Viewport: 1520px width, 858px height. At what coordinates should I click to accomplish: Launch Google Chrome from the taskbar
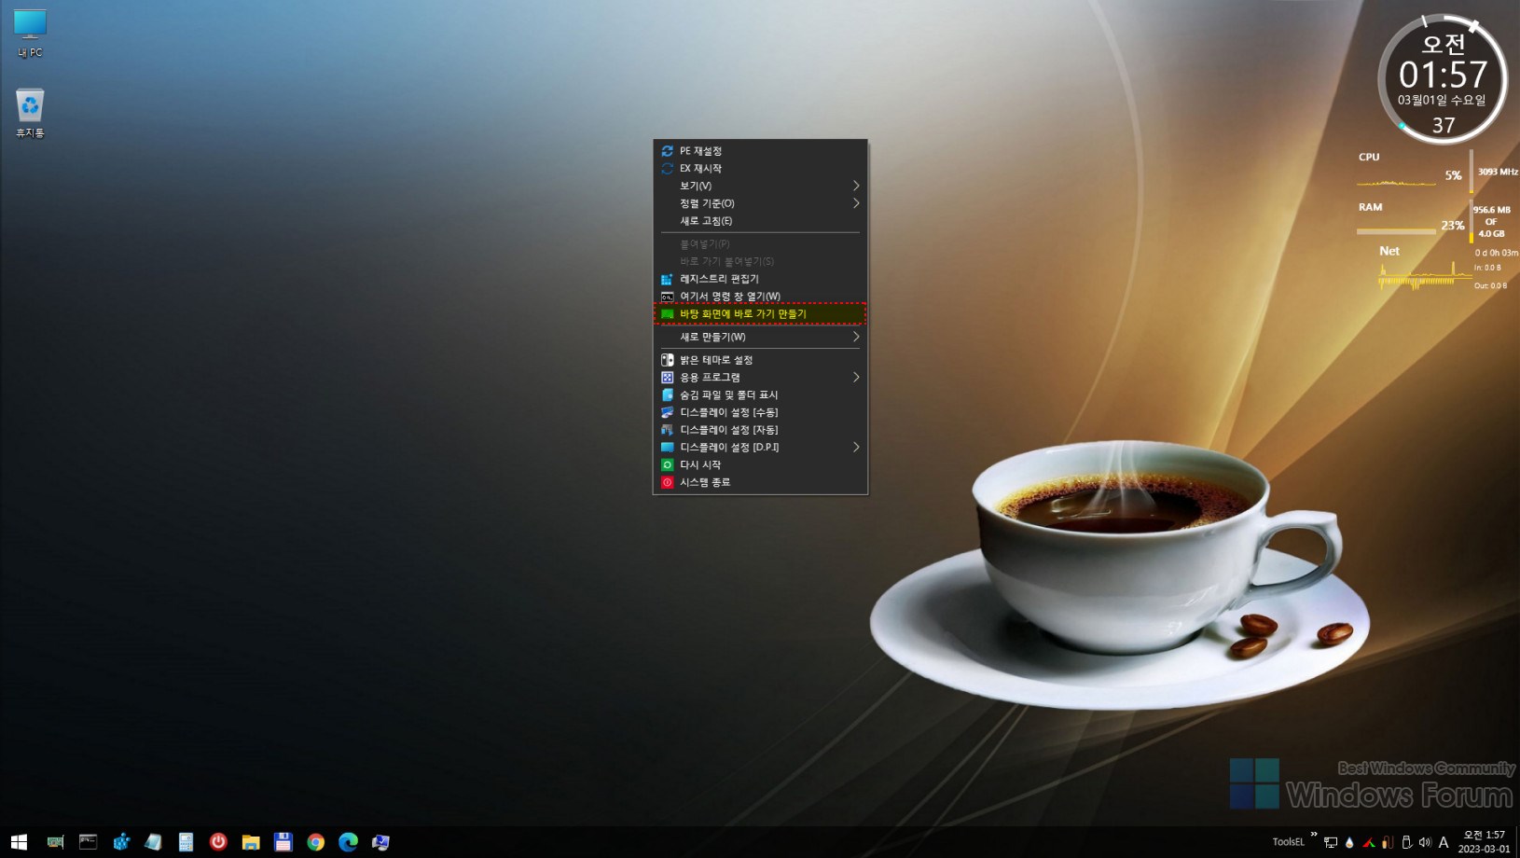click(x=316, y=842)
